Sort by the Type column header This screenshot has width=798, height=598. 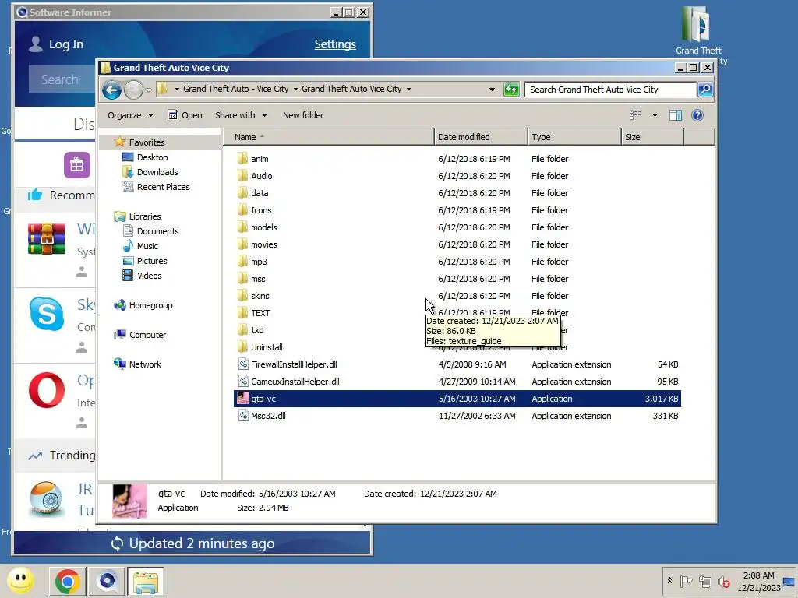574,137
